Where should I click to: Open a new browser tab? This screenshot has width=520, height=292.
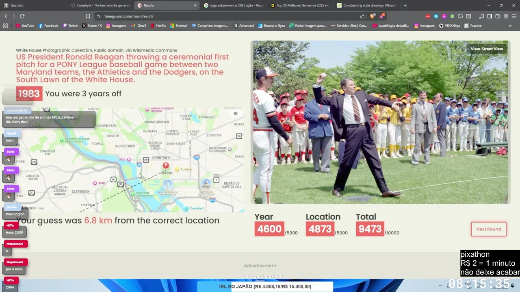(405, 5)
